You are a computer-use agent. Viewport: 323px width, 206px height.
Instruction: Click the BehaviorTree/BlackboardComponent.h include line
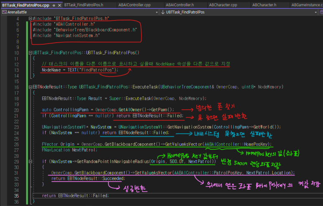tap(85, 30)
